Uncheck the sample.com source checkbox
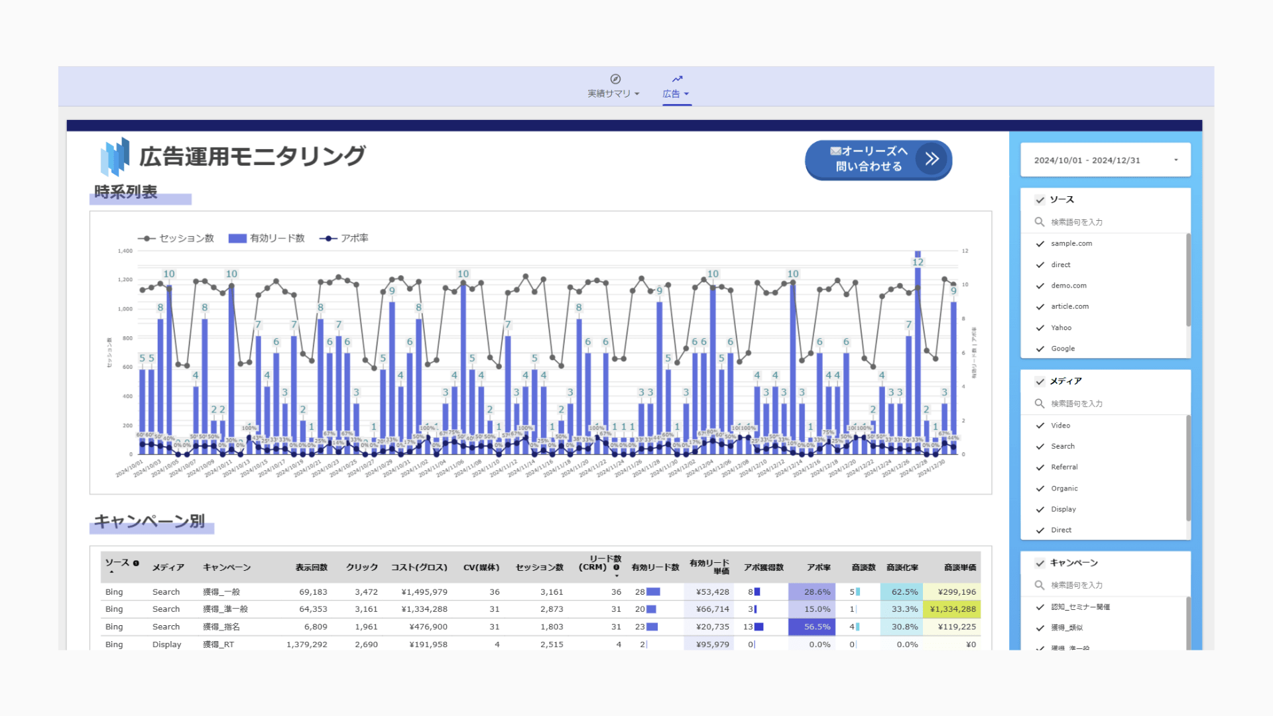The image size is (1273, 716). click(1040, 244)
